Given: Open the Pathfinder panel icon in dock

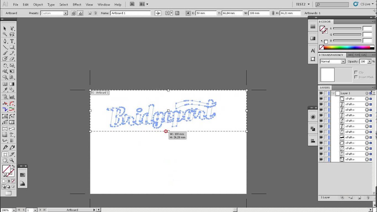Looking at the screenshot, I should click(313, 129).
